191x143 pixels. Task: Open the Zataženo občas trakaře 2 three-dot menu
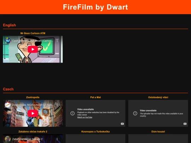pos(57,139)
